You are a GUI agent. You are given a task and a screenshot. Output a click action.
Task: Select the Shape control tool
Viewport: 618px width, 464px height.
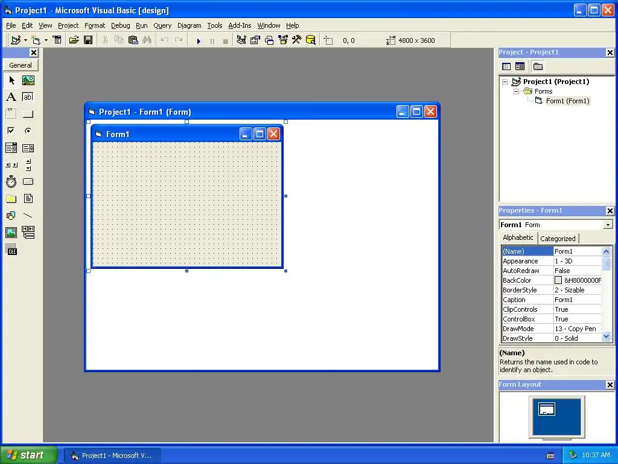(11, 216)
